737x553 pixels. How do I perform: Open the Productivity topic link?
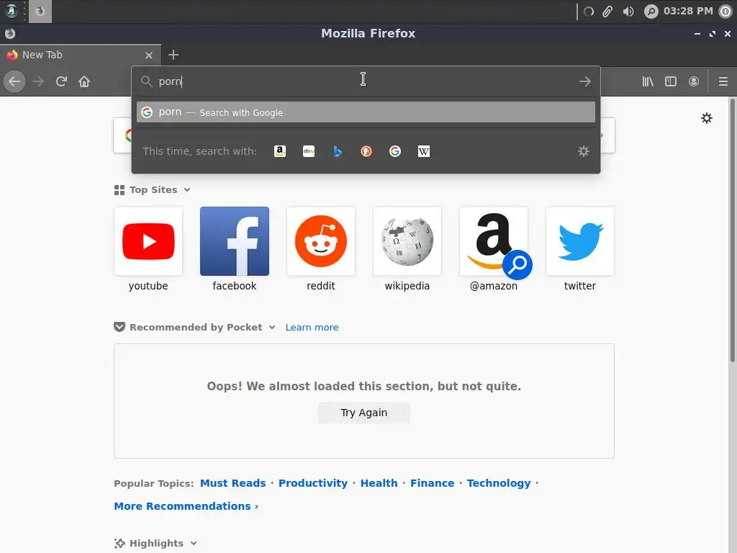(313, 483)
